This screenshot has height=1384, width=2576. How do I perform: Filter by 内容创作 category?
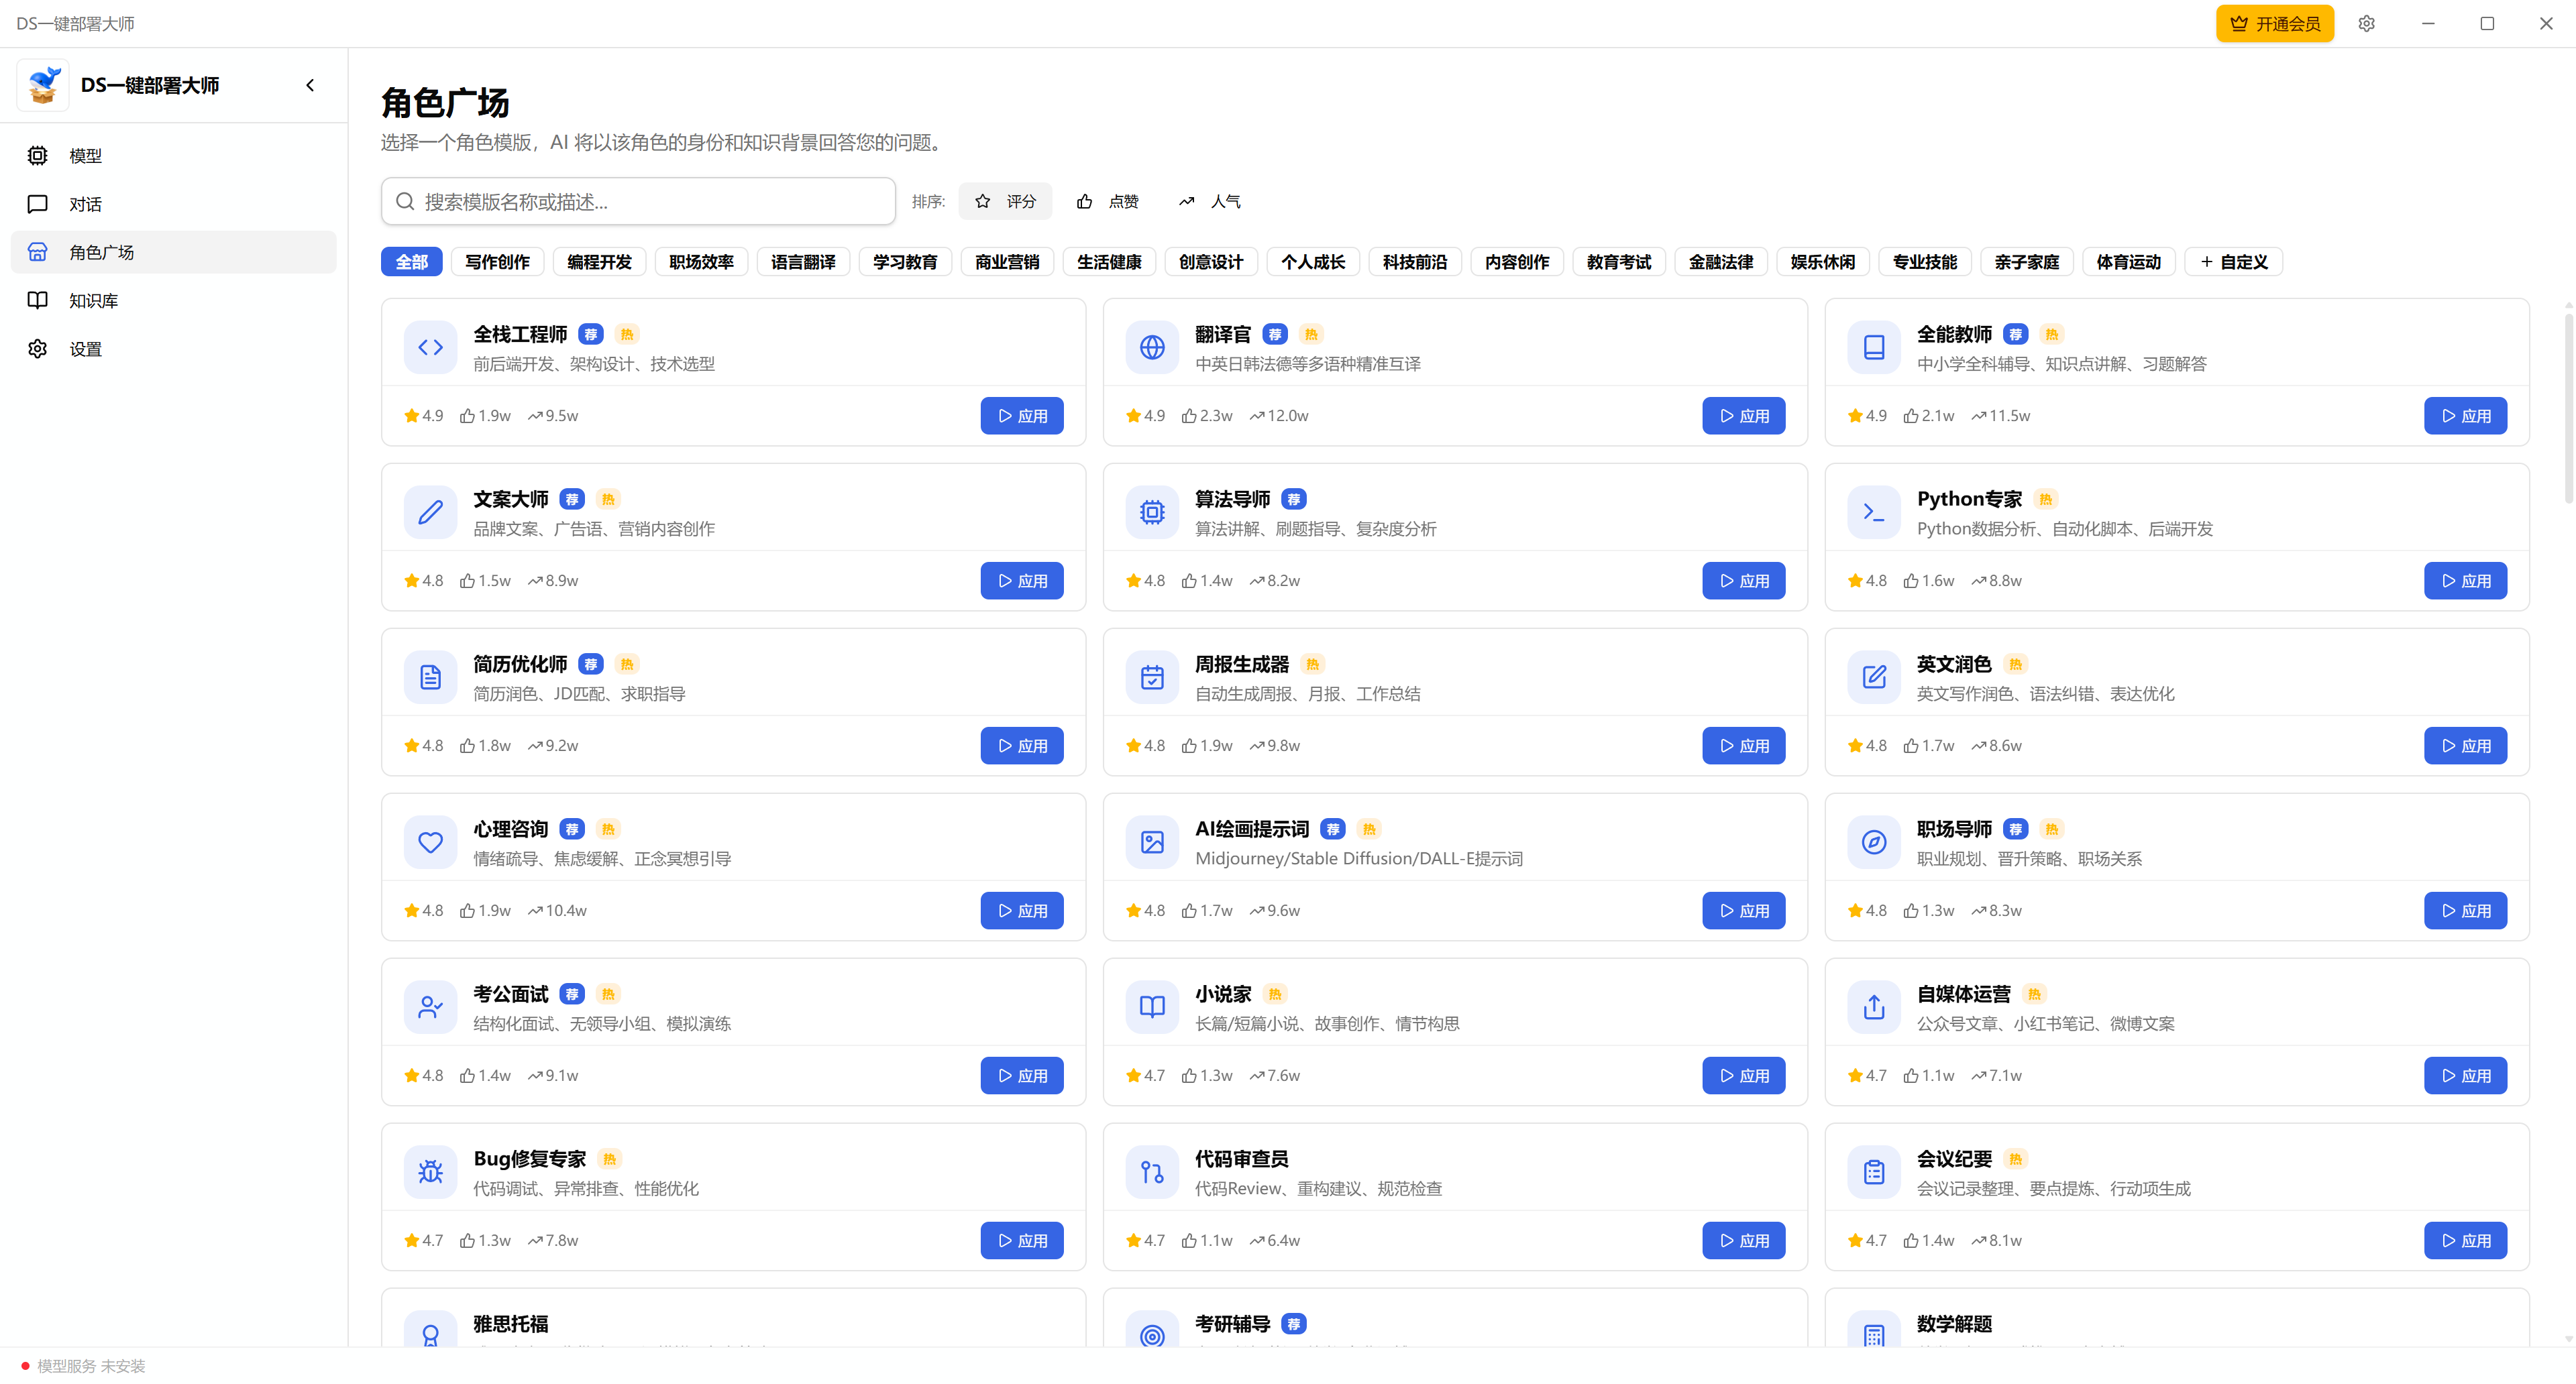(x=1517, y=262)
